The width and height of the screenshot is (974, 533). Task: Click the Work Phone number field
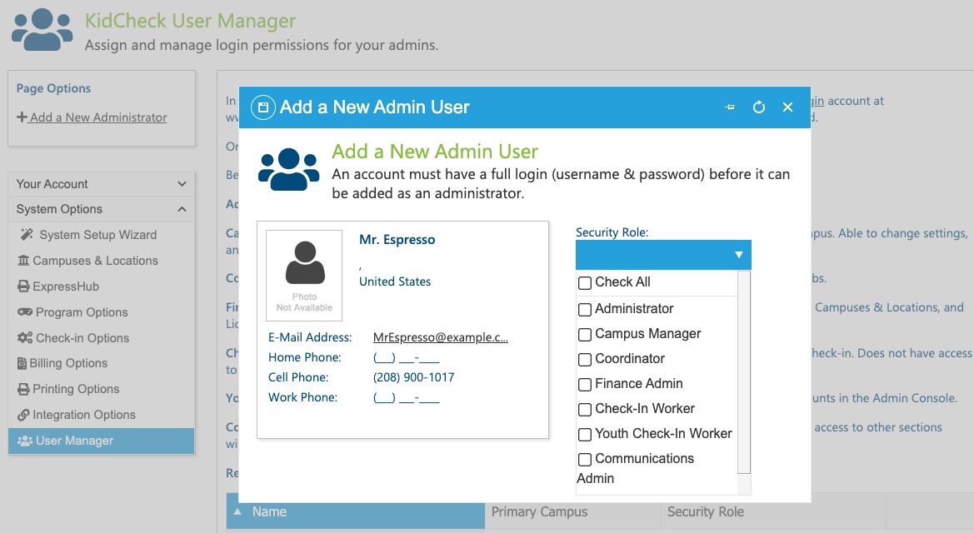coord(407,397)
